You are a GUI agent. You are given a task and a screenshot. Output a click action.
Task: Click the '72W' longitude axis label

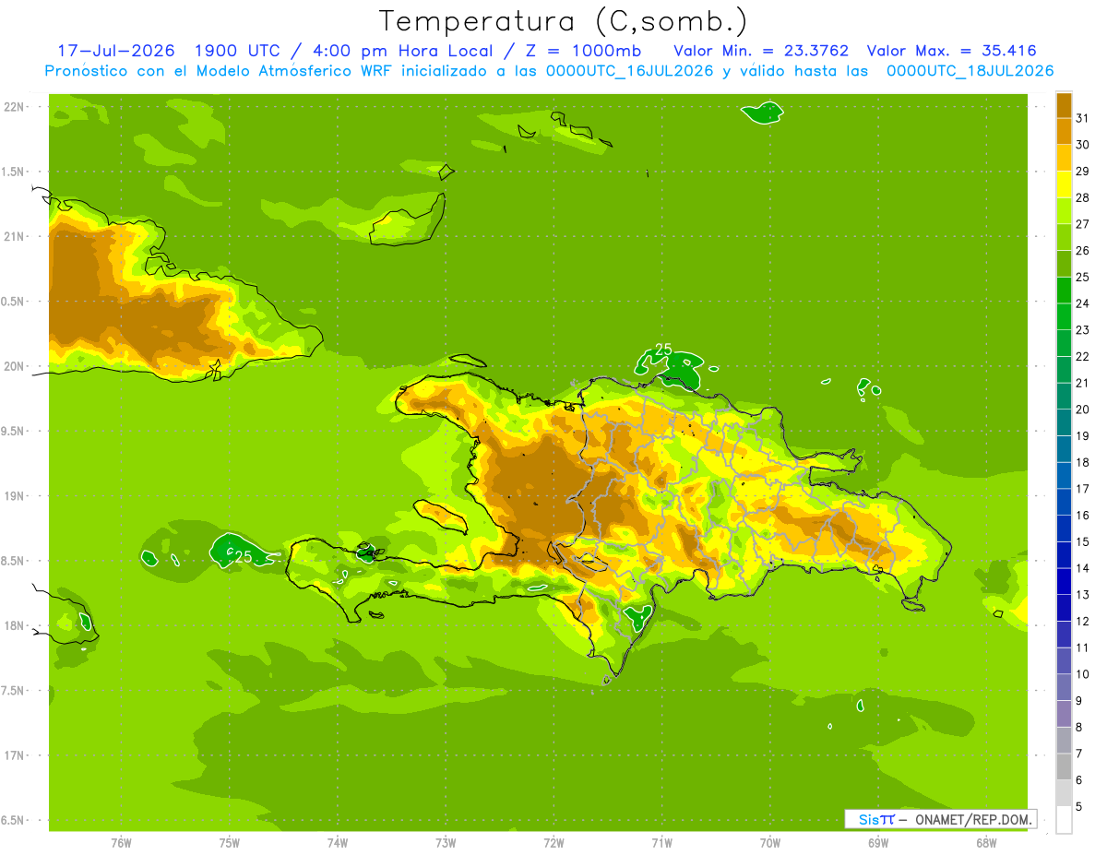553,843
